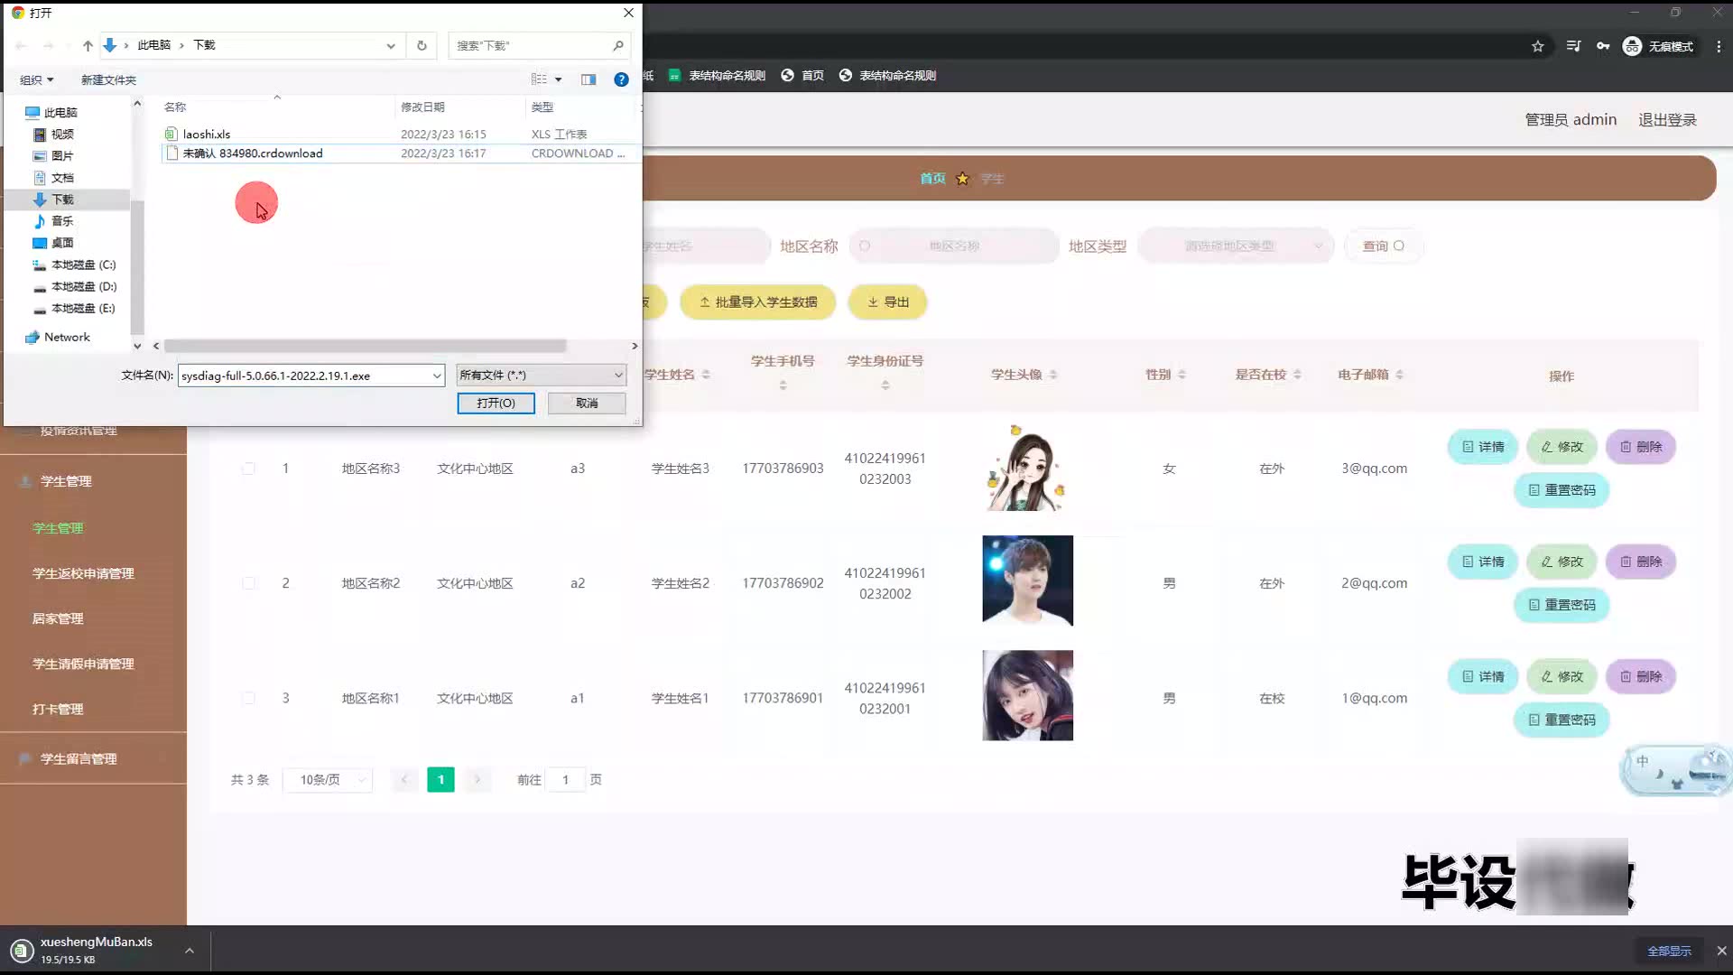Image resolution: width=1733 pixels, height=975 pixels.
Task: Sort files by 修改日期 column
Action: [422, 107]
